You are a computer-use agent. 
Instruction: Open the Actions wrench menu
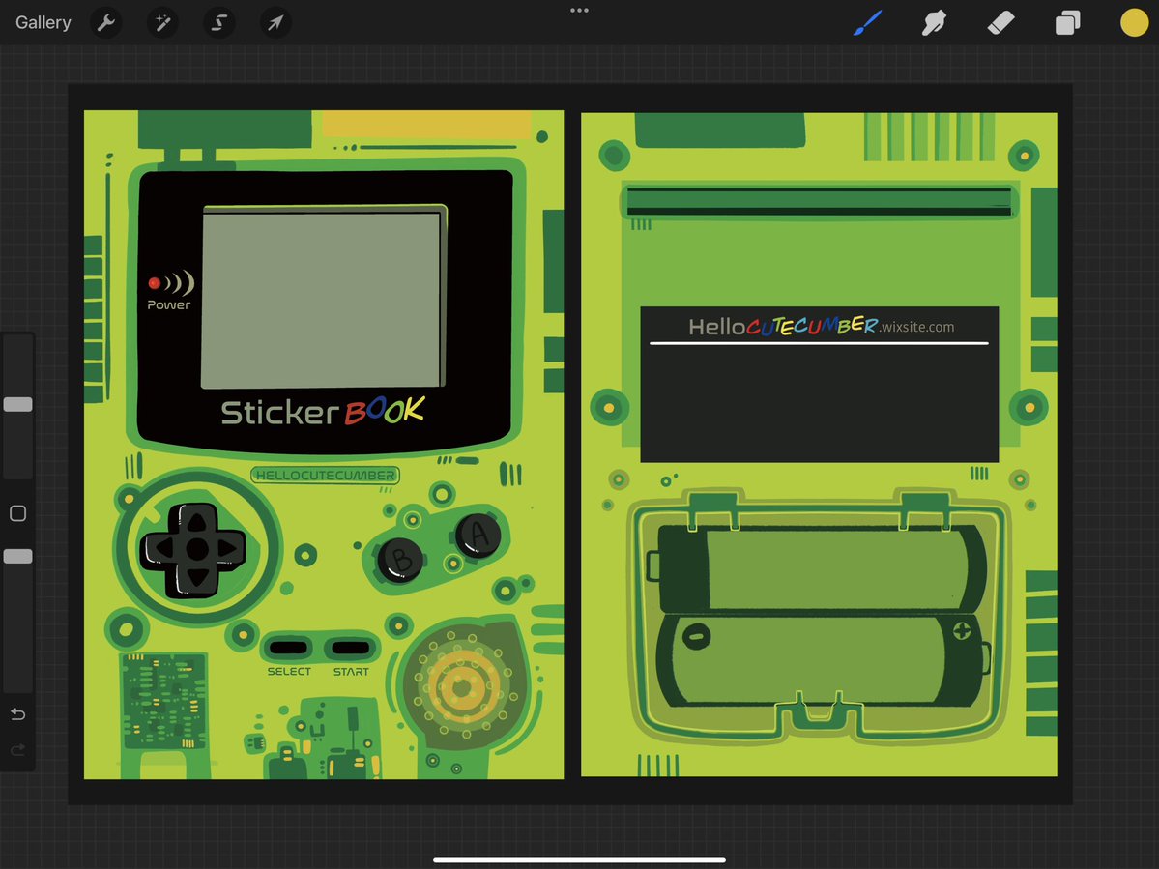106,23
